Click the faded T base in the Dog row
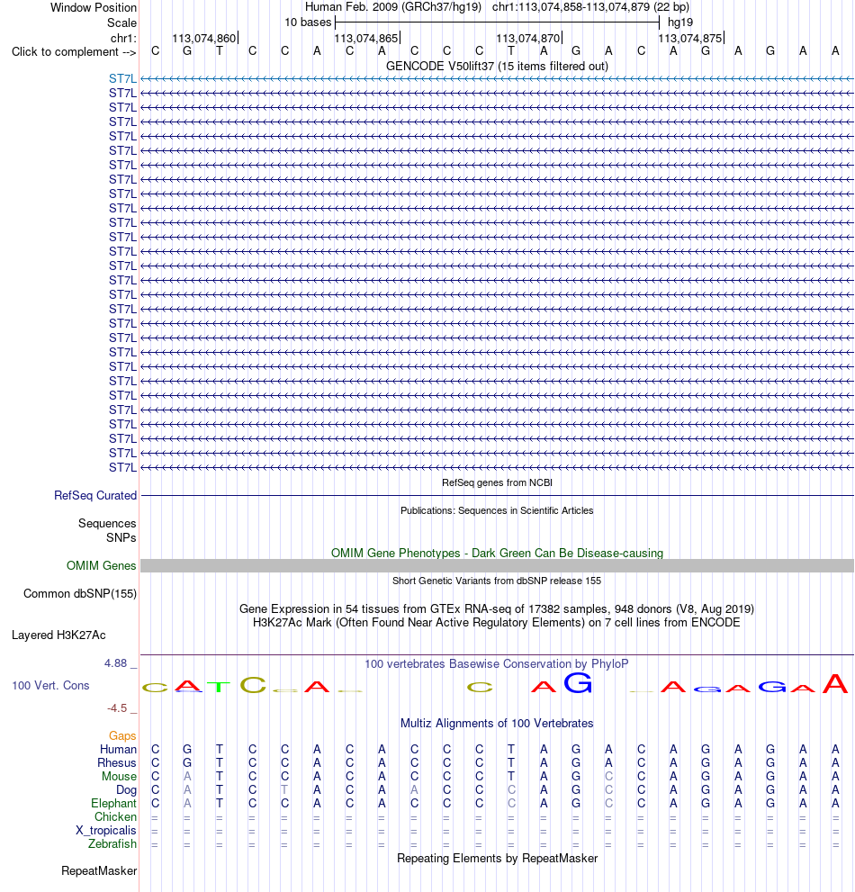This screenshot has width=855, height=892. click(x=284, y=789)
